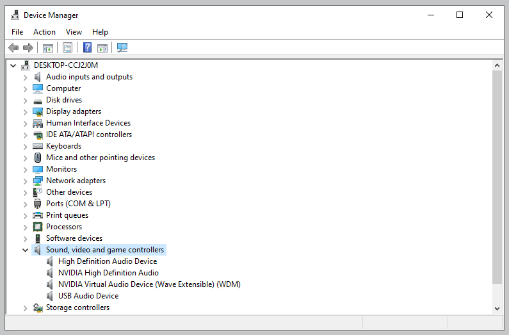The height and width of the screenshot is (335, 509).
Task: Expand the Other devices category
Action: click(26, 193)
